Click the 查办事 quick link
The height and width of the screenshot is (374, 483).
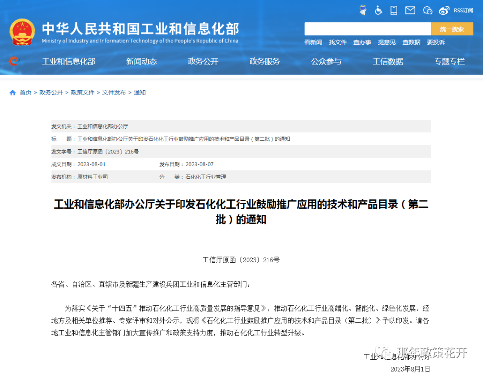tap(362, 42)
